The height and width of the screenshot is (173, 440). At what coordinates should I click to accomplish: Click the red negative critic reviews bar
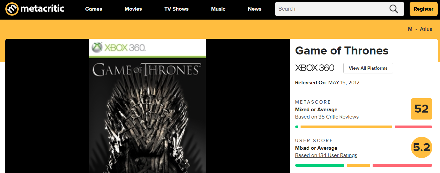[x=414, y=127]
